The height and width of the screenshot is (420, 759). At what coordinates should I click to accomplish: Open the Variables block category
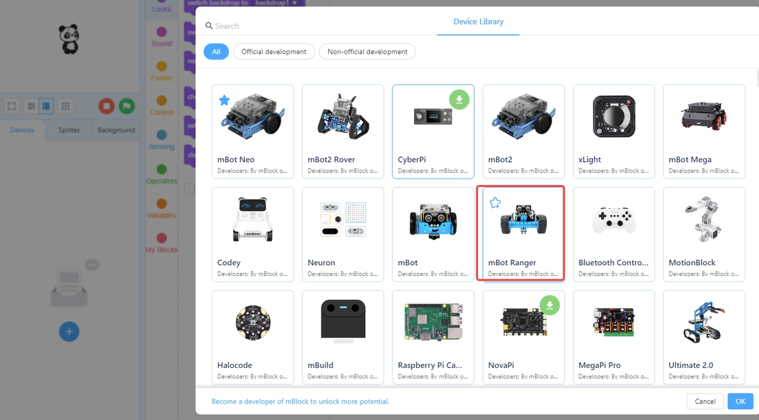pyautogui.click(x=161, y=208)
